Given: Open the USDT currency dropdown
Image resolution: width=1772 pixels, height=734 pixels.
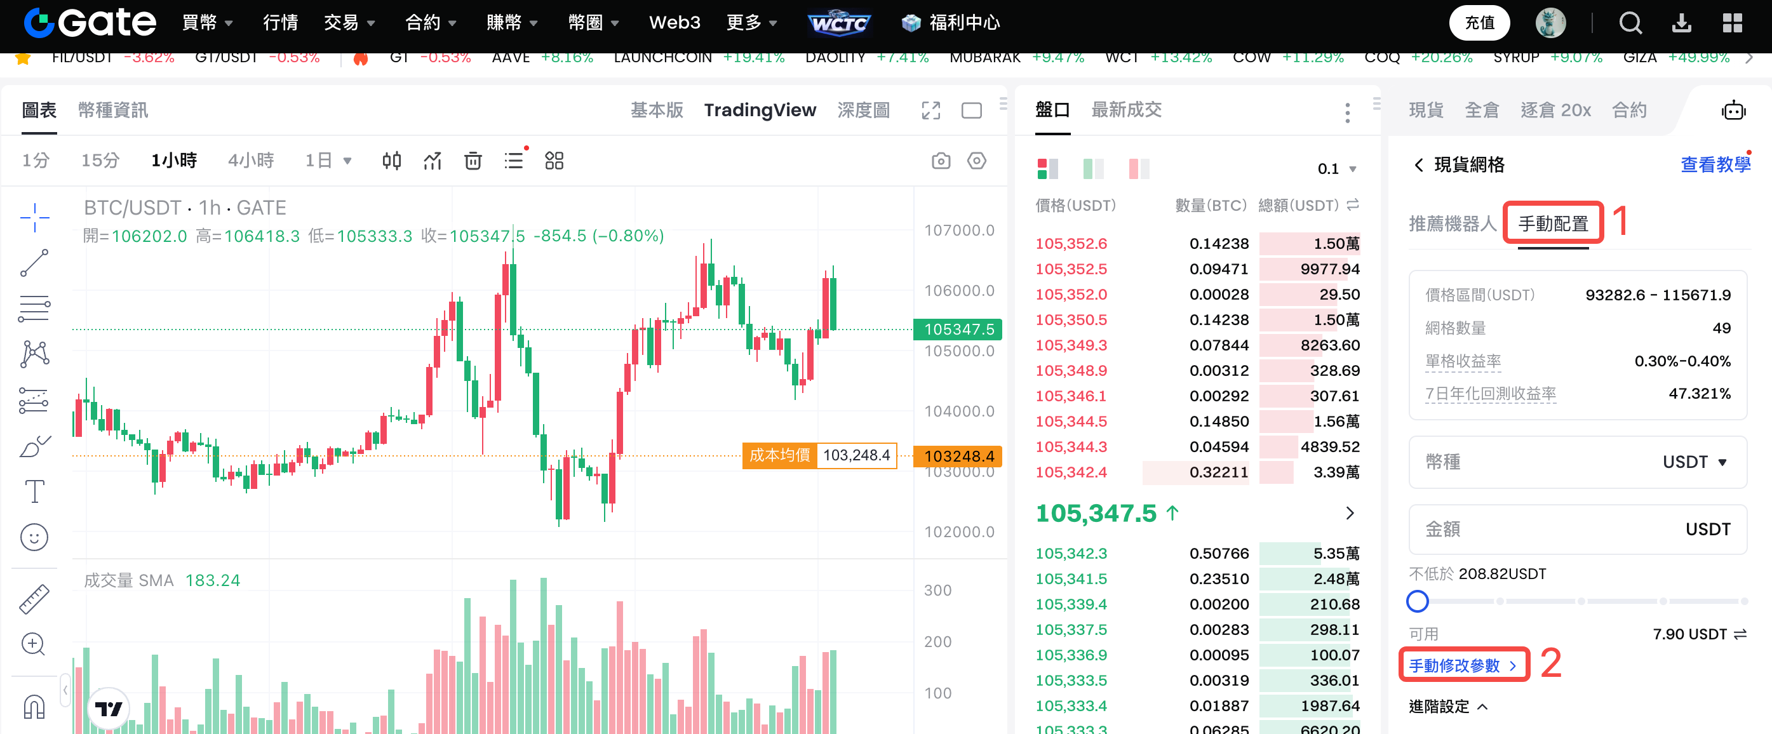Looking at the screenshot, I should tap(1695, 462).
